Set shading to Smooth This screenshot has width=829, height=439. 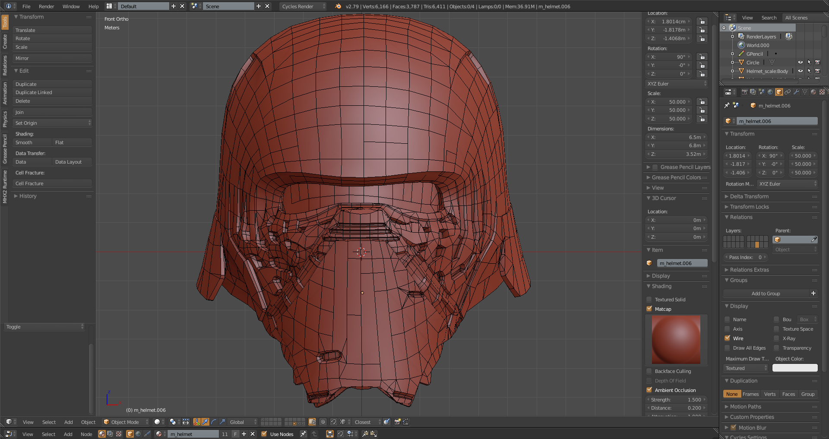32,142
